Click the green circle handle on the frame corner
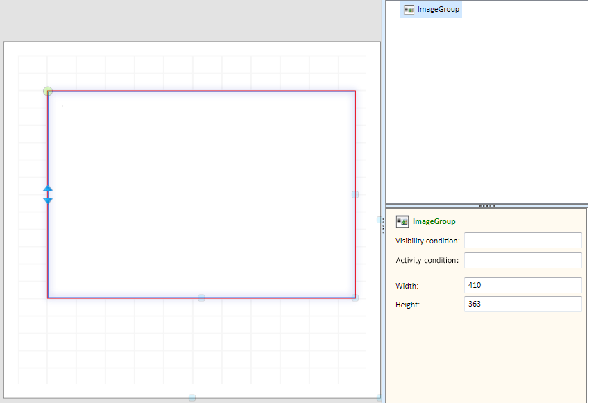Viewport: 596px width, 403px height. (48, 91)
